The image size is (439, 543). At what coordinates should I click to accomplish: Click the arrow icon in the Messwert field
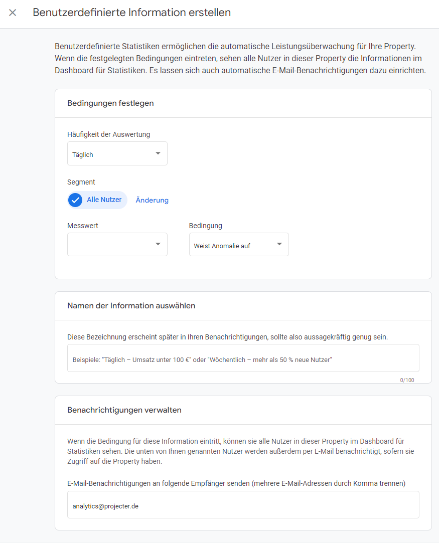click(158, 244)
